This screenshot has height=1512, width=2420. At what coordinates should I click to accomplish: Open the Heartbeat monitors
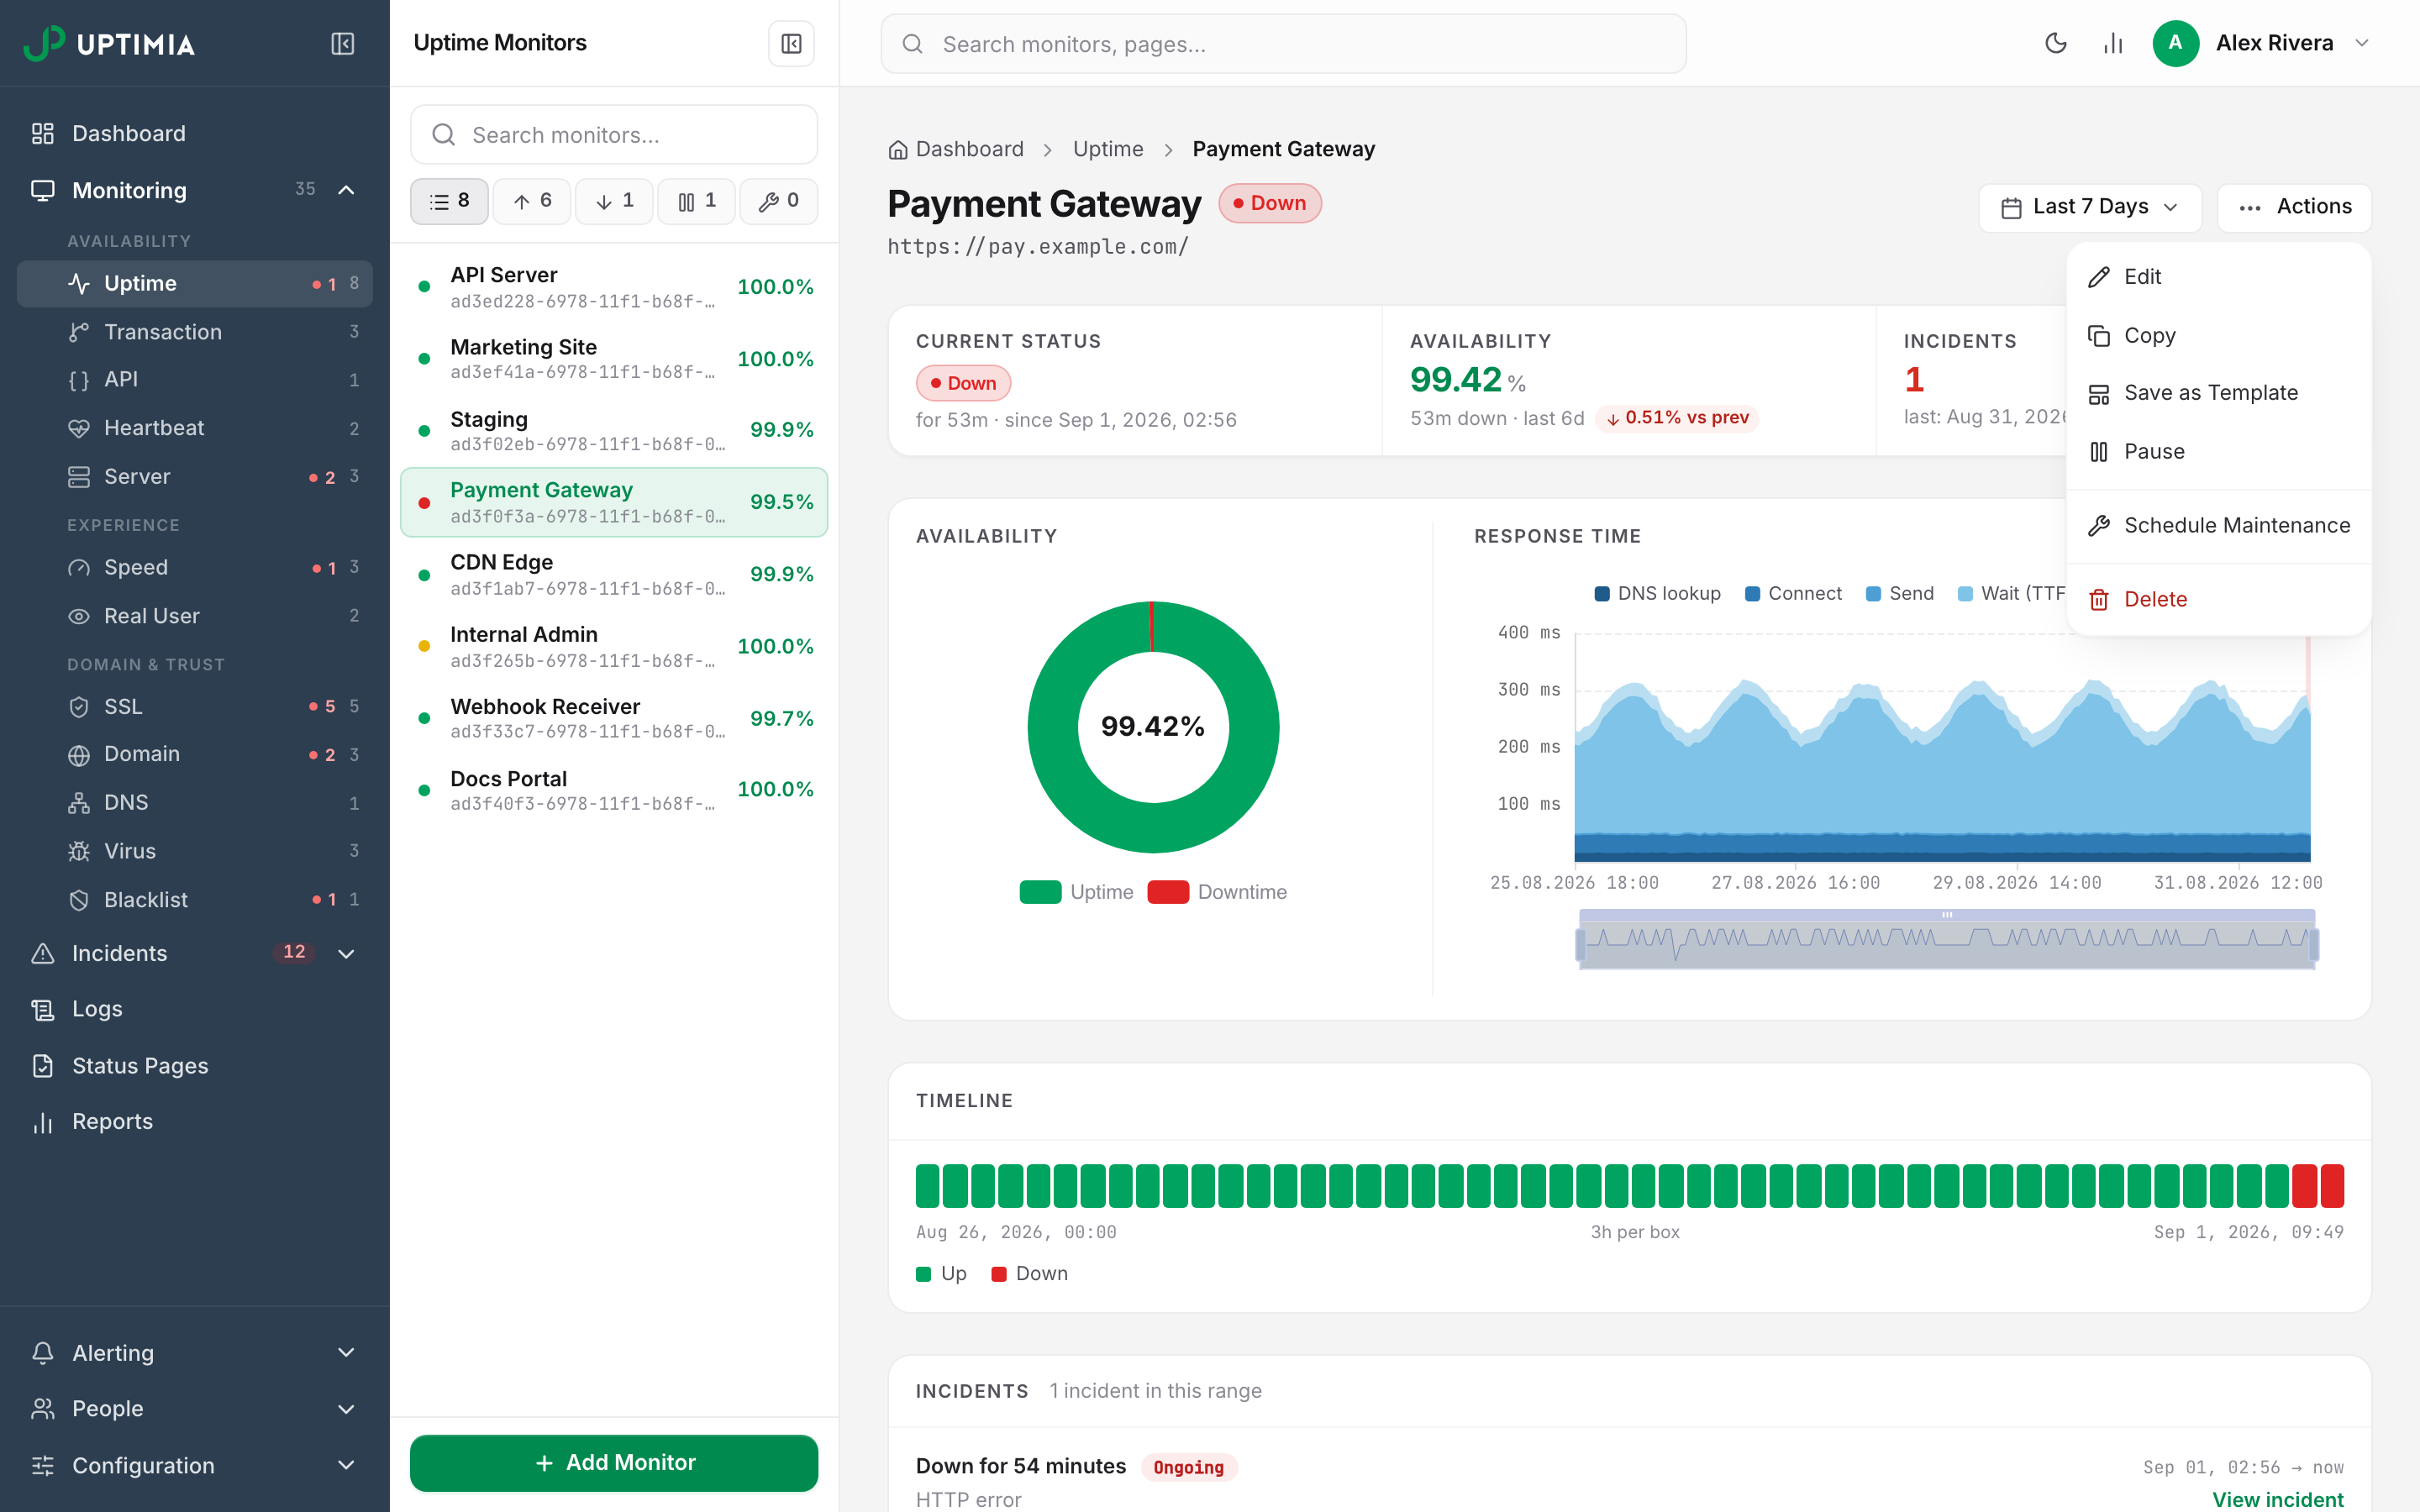195,428
